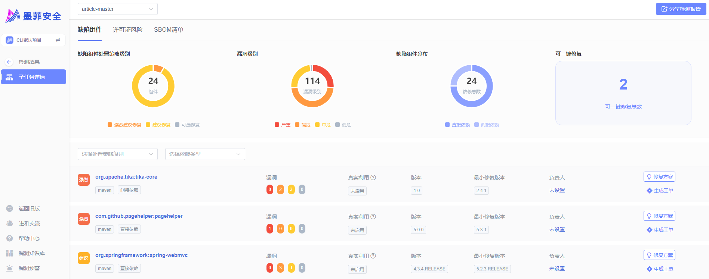
Task: Click the project switch arrows icon
Action: pyautogui.click(x=58, y=40)
